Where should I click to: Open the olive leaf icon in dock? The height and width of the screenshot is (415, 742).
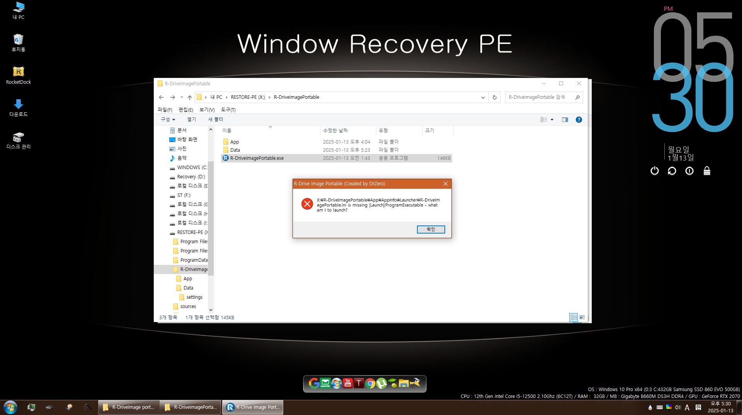tap(393, 383)
